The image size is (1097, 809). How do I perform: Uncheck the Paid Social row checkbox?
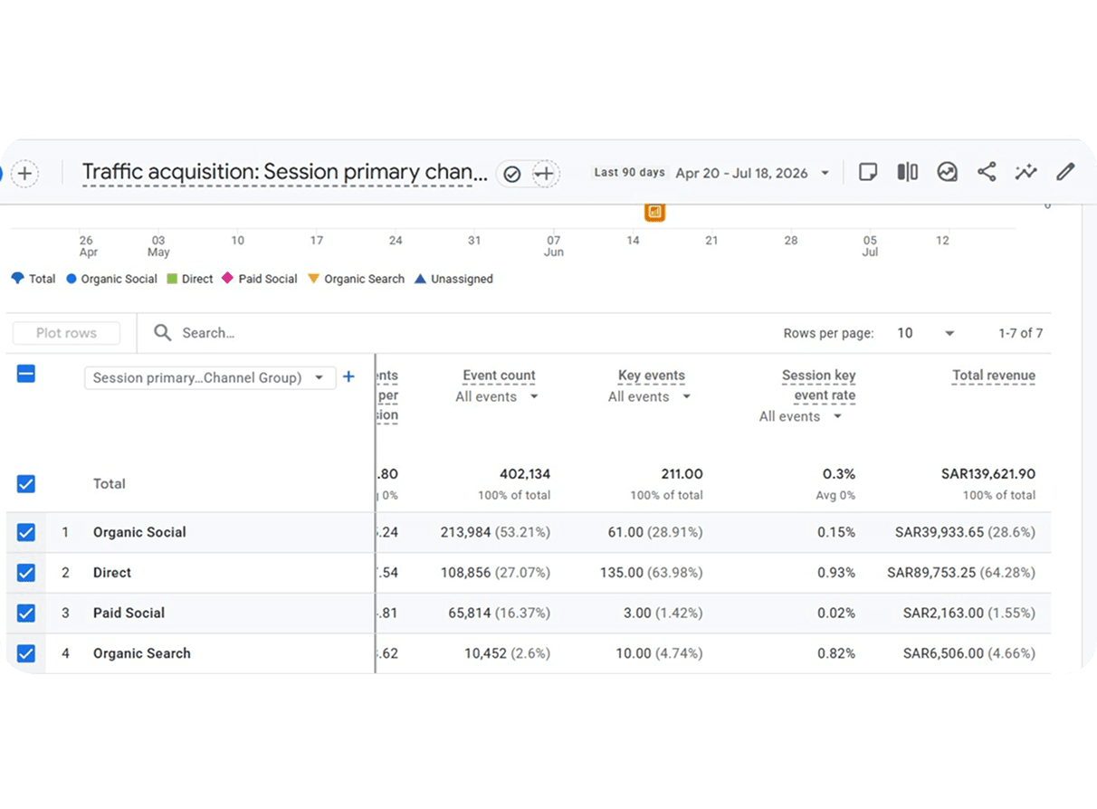pyautogui.click(x=26, y=613)
